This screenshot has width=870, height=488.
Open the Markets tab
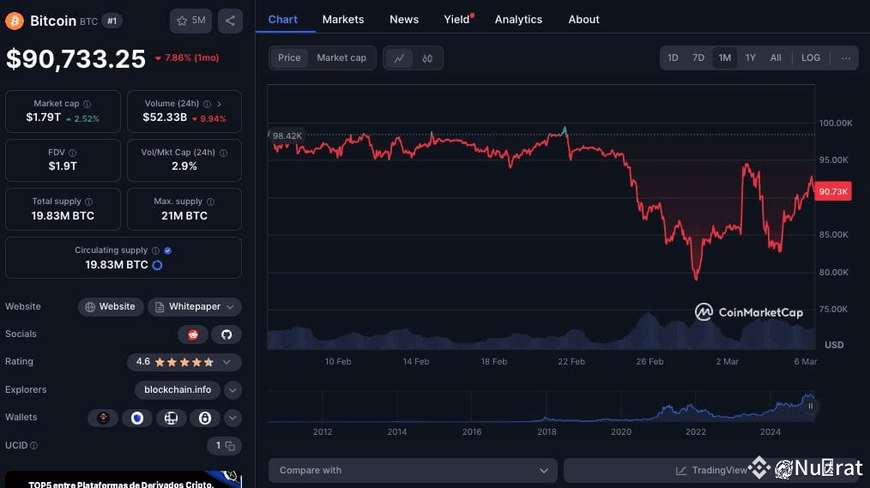343,20
